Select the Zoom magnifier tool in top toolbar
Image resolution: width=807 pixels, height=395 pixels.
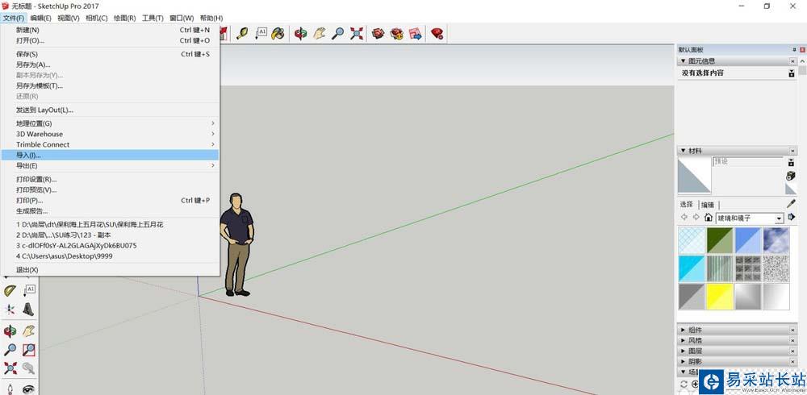tap(337, 33)
